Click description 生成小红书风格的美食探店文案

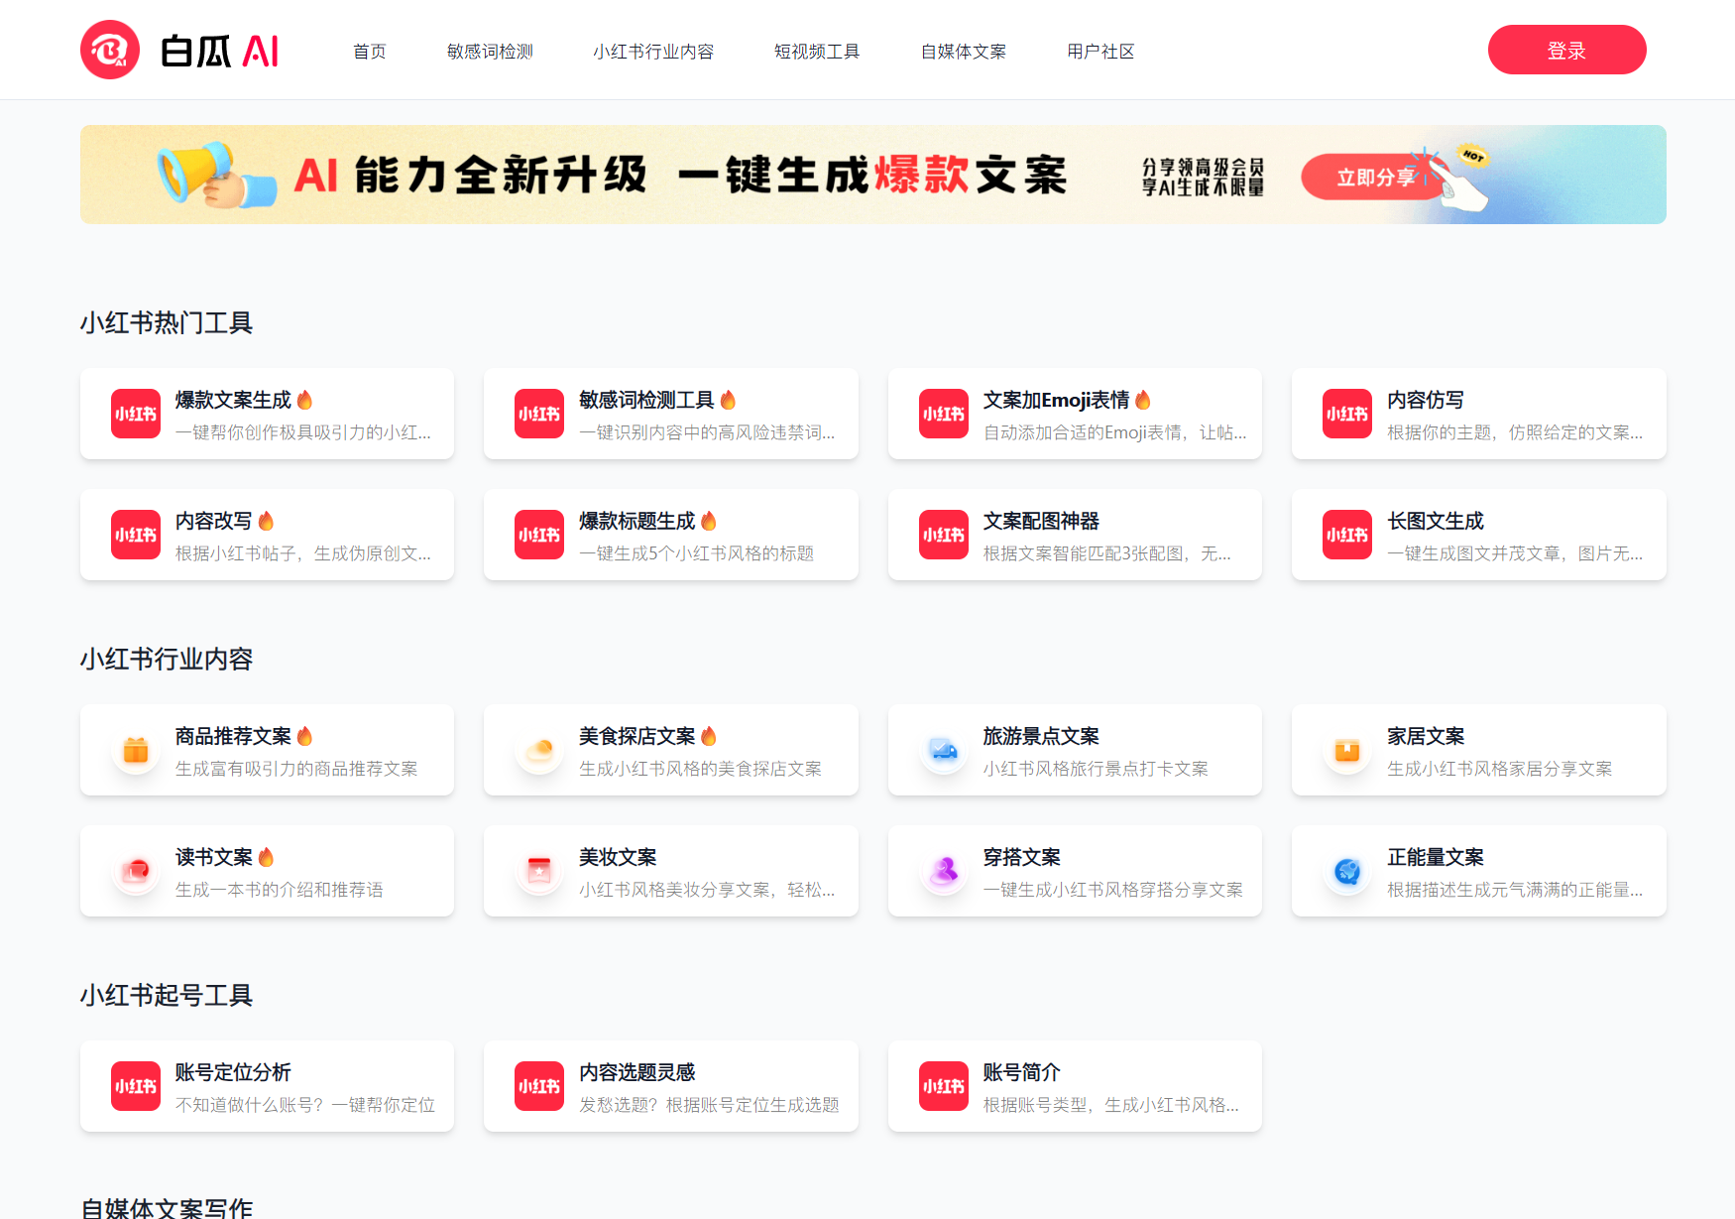[700, 769]
